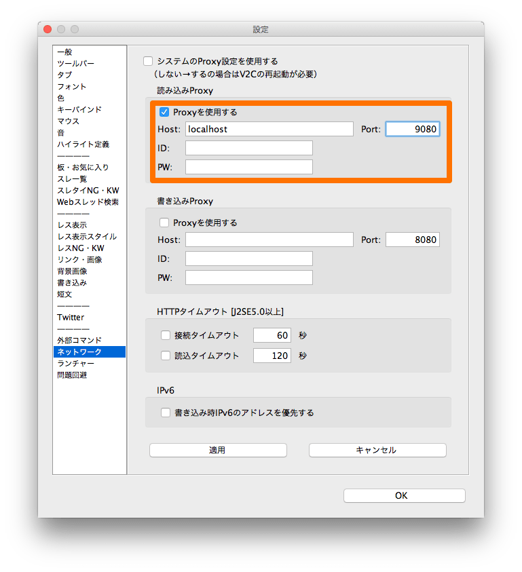Select 一般 in the settings list

tap(90, 52)
